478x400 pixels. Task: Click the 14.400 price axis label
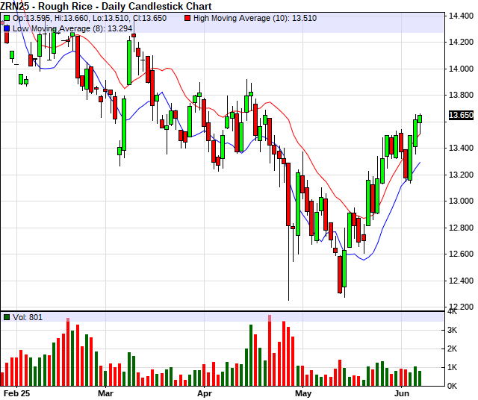[459, 16]
